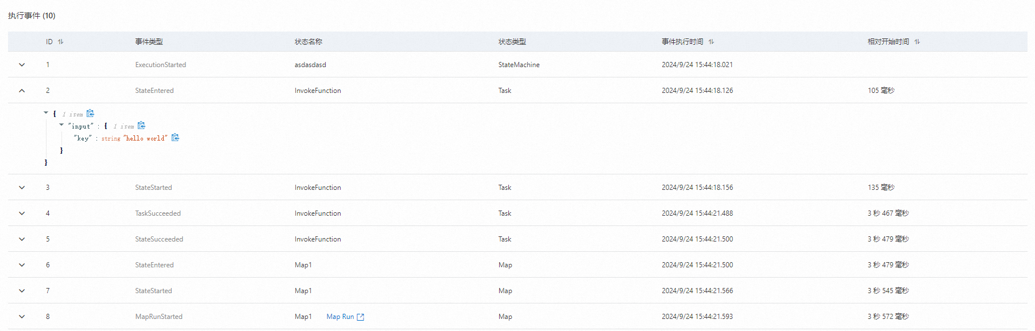Screen dimensions: 1035x331
Task: Click the 状态名称 column header
Action: point(308,42)
